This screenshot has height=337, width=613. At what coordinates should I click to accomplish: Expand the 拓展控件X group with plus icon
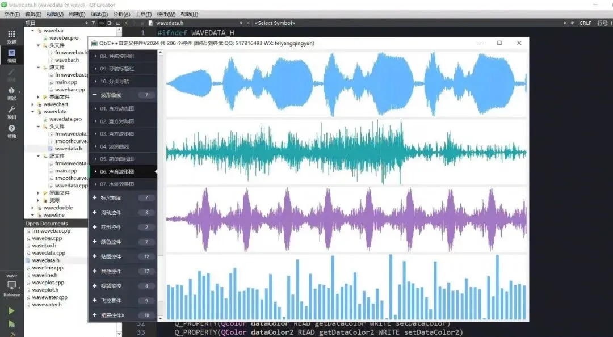click(x=95, y=315)
